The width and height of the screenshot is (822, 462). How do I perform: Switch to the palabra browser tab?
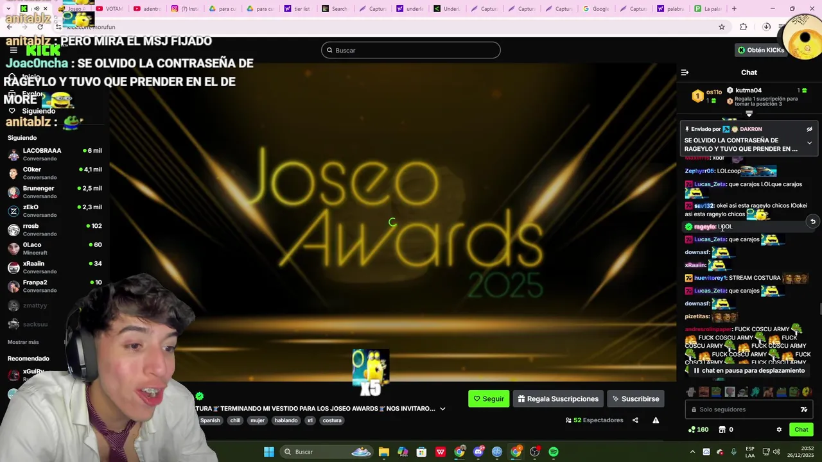coord(670,8)
